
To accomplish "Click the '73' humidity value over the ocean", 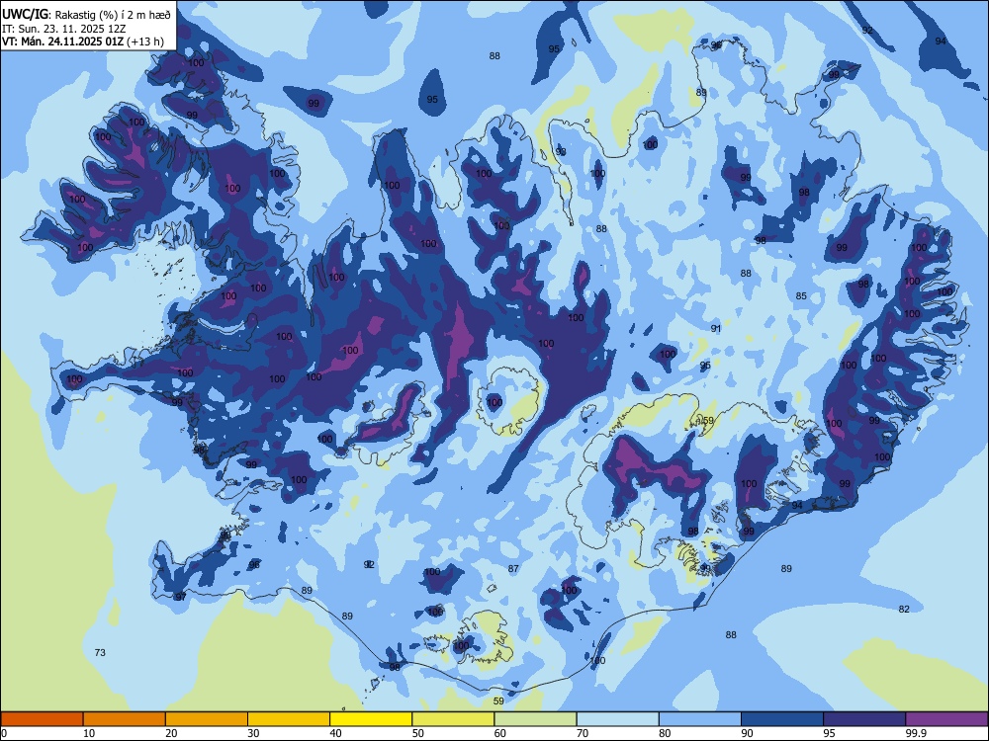I will point(100,652).
